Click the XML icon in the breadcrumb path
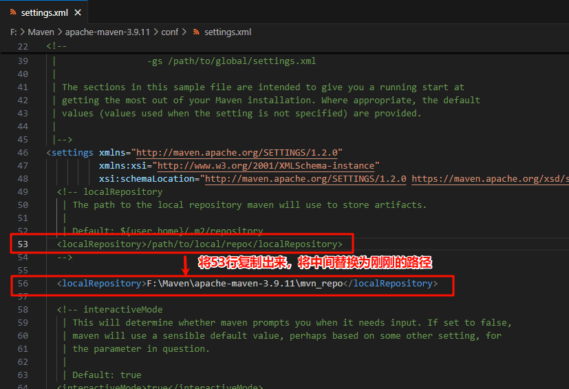This screenshot has height=389, width=569. 196,32
